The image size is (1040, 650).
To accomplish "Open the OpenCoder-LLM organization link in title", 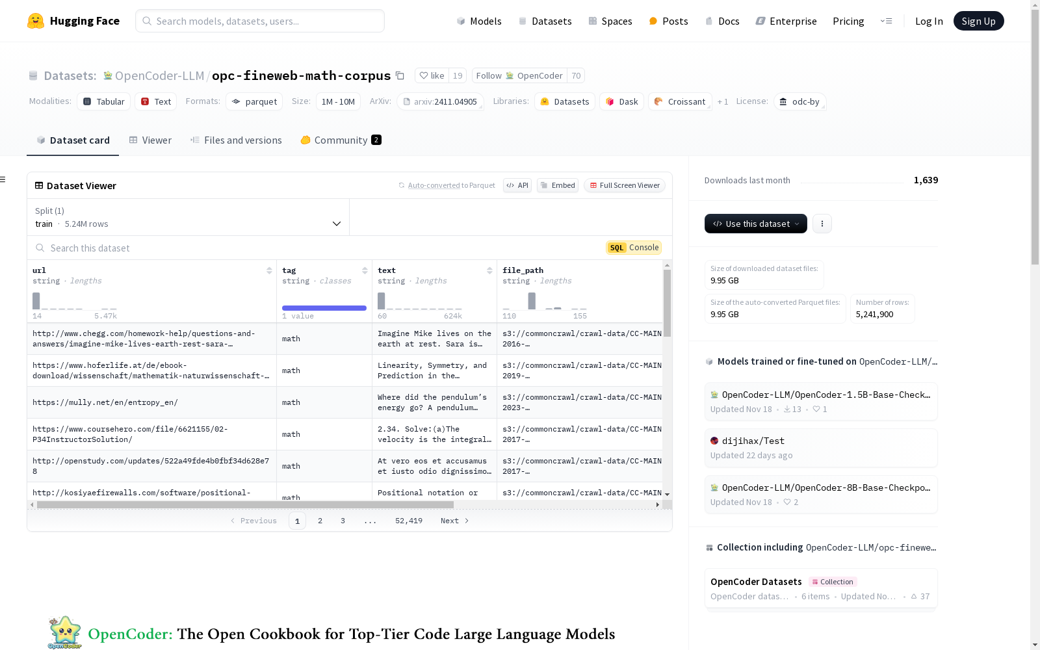I will click(x=159, y=76).
